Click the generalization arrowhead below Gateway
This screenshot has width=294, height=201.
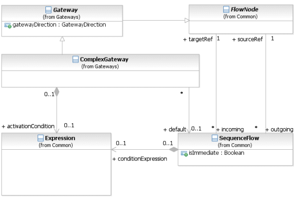(x=62, y=39)
